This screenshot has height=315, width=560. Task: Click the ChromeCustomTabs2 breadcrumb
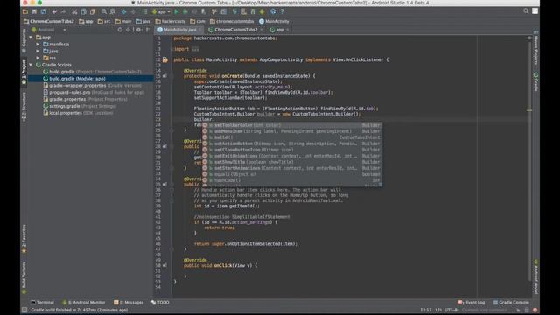(x=49, y=21)
